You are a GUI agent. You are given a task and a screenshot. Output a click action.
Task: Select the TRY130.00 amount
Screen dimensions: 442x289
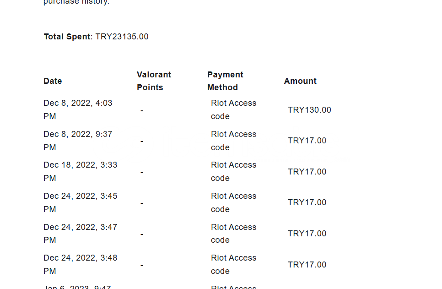coord(309,110)
